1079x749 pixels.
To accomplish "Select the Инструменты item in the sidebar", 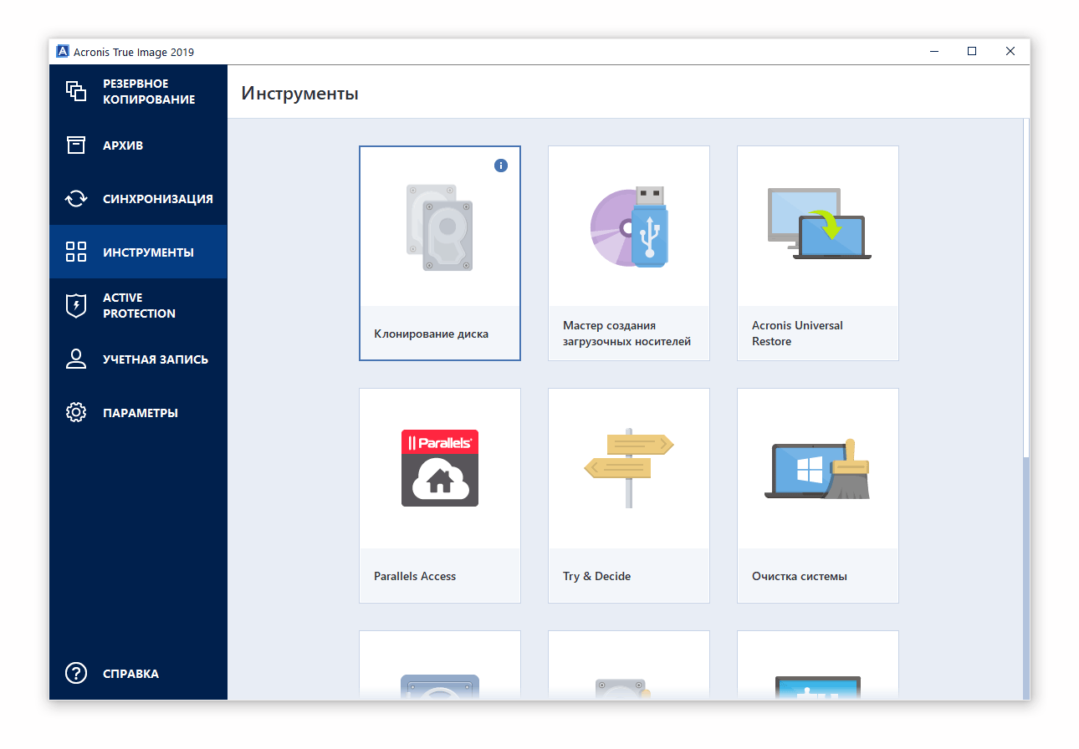I will (x=138, y=252).
